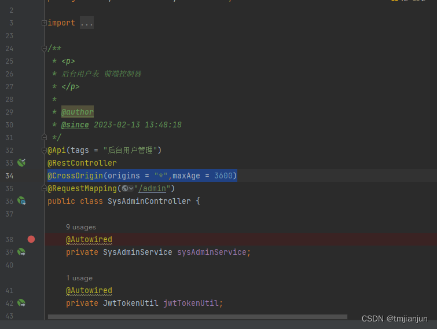The width and height of the screenshot is (437, 329).
Task: Click the sysAdminService field name
Action: pos(212,253)
